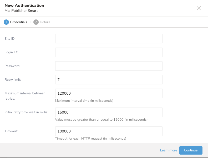This screenshot has width=208, height=158.
Task: Click the step 2 number circle
Action: [36, 22]
